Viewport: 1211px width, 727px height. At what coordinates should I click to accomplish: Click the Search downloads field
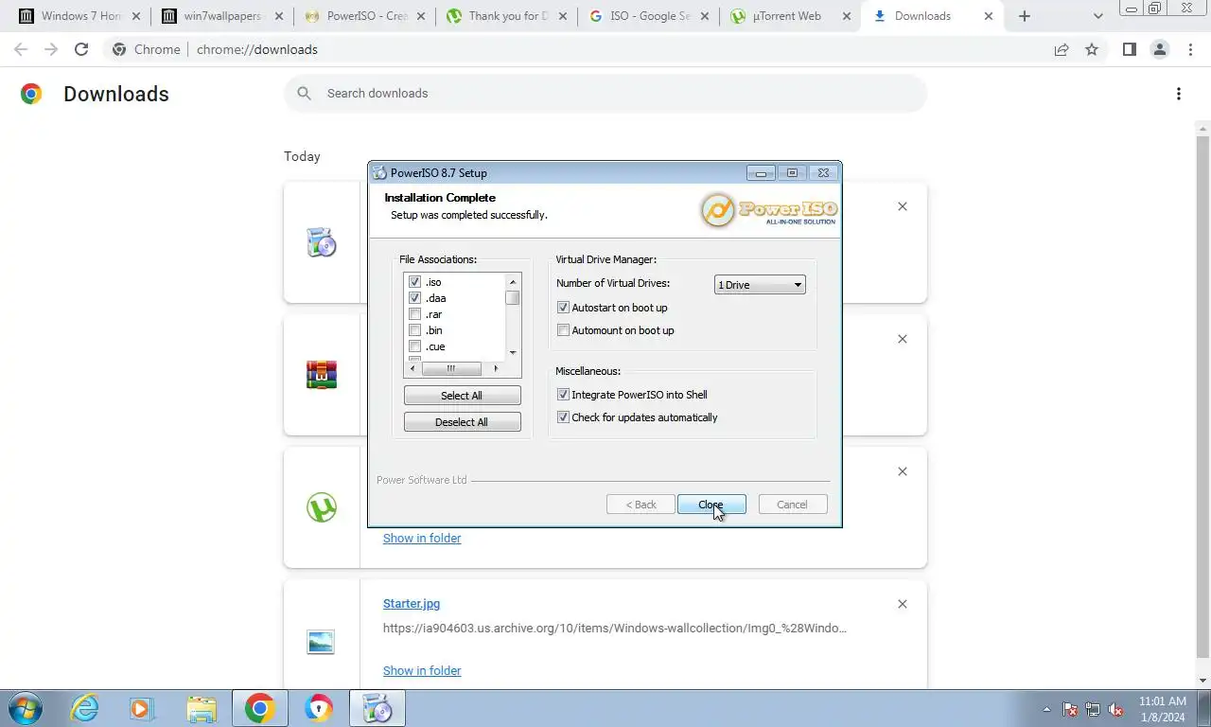(x=605, y=93)
